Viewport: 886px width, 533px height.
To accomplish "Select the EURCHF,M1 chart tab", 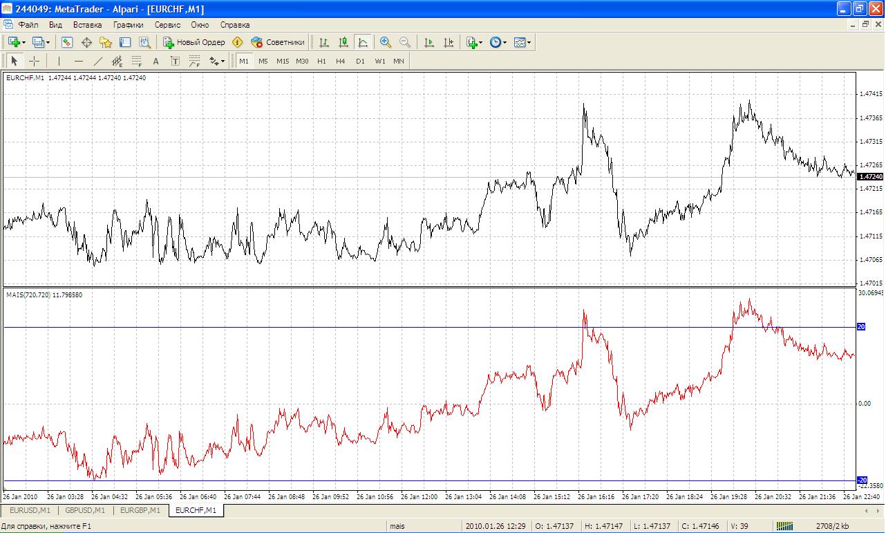I will pos(196,511).
